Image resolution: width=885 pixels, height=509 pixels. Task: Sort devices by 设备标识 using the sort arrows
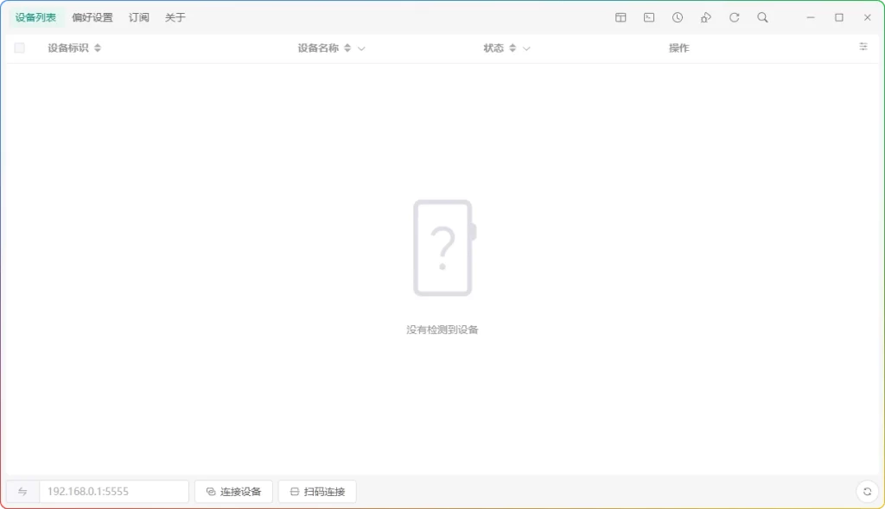(x=97, y=47)
